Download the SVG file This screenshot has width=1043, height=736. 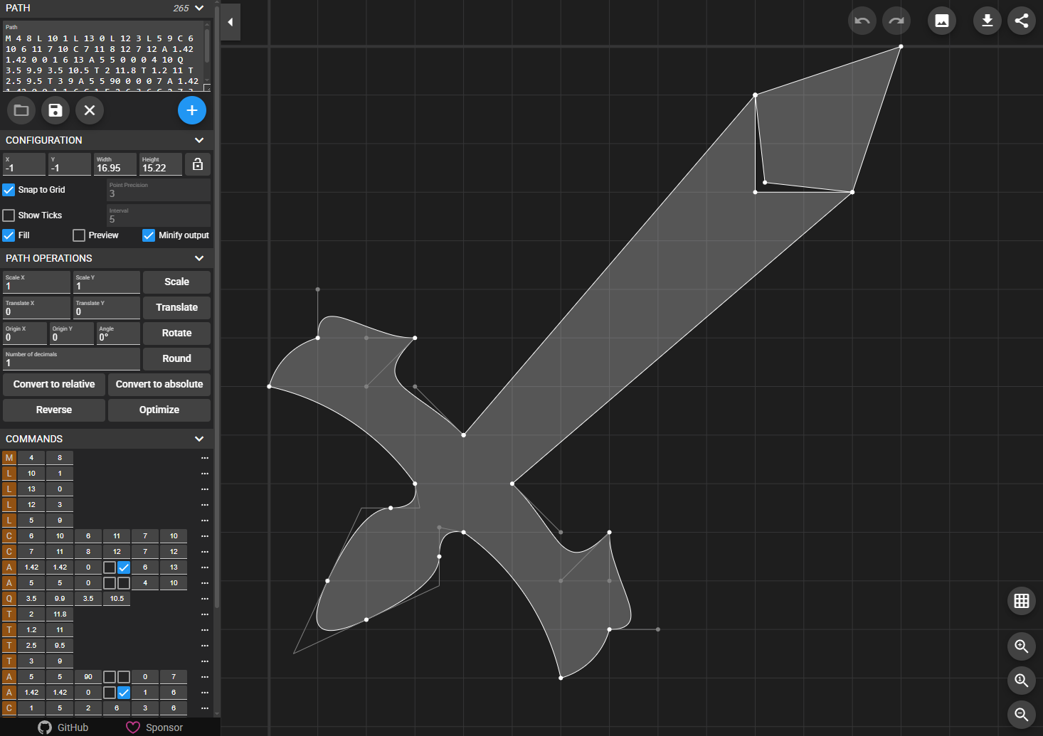987,21
